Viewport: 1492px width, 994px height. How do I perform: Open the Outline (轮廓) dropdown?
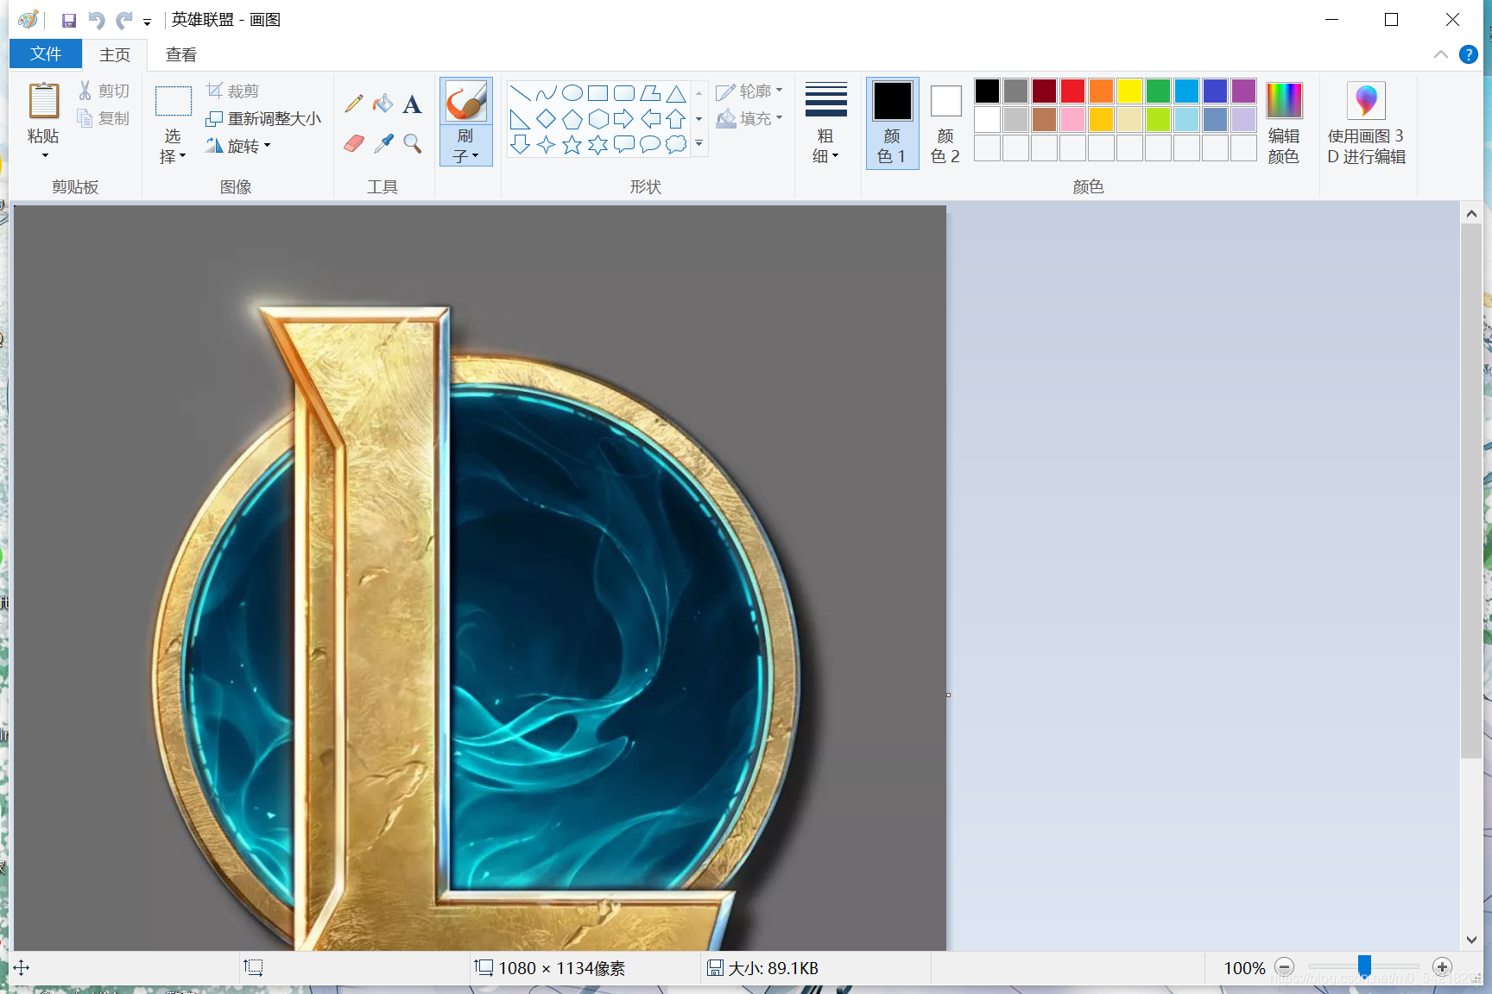(x=749, y=91)
